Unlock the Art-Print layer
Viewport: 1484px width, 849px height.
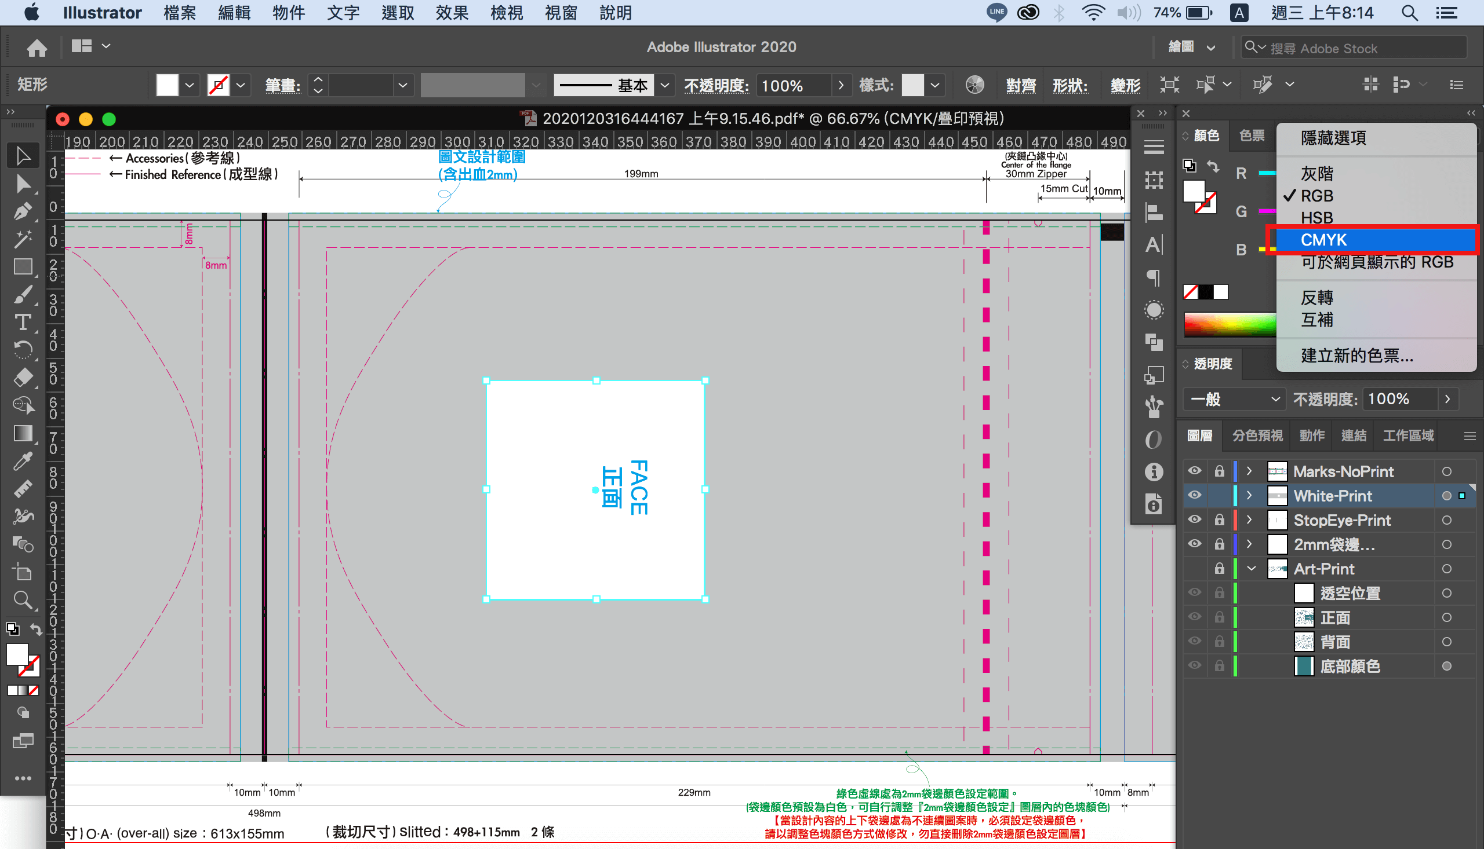pyautogui.click(x=1219, y=569)
